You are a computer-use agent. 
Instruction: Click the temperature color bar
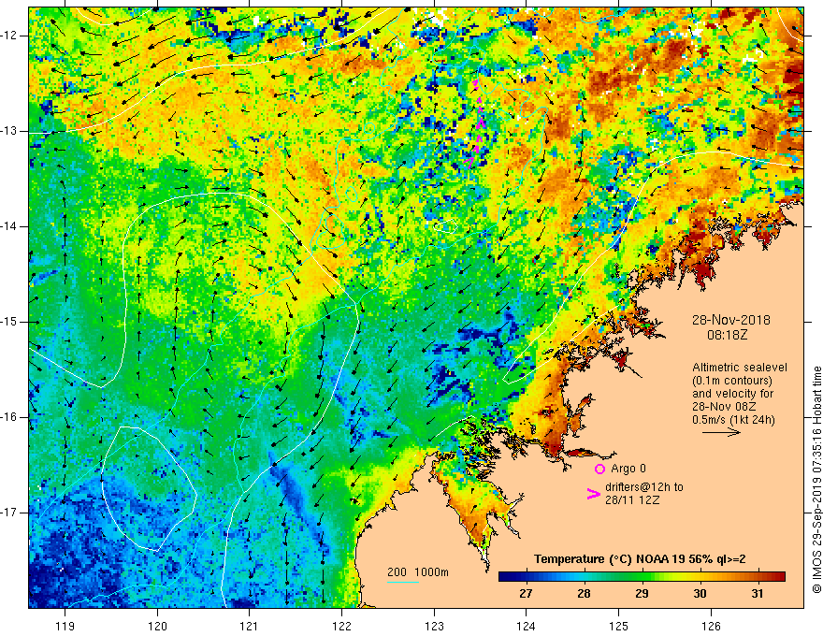click(x=642, y=576)
